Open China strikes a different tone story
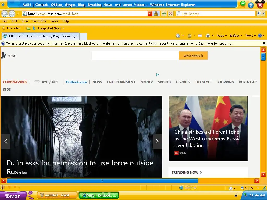The height and width of the screenshot is (200, 267). click(207, 139)
